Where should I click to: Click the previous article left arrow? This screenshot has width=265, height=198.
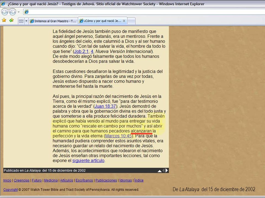pyautogui.click(x=163, y=170)
